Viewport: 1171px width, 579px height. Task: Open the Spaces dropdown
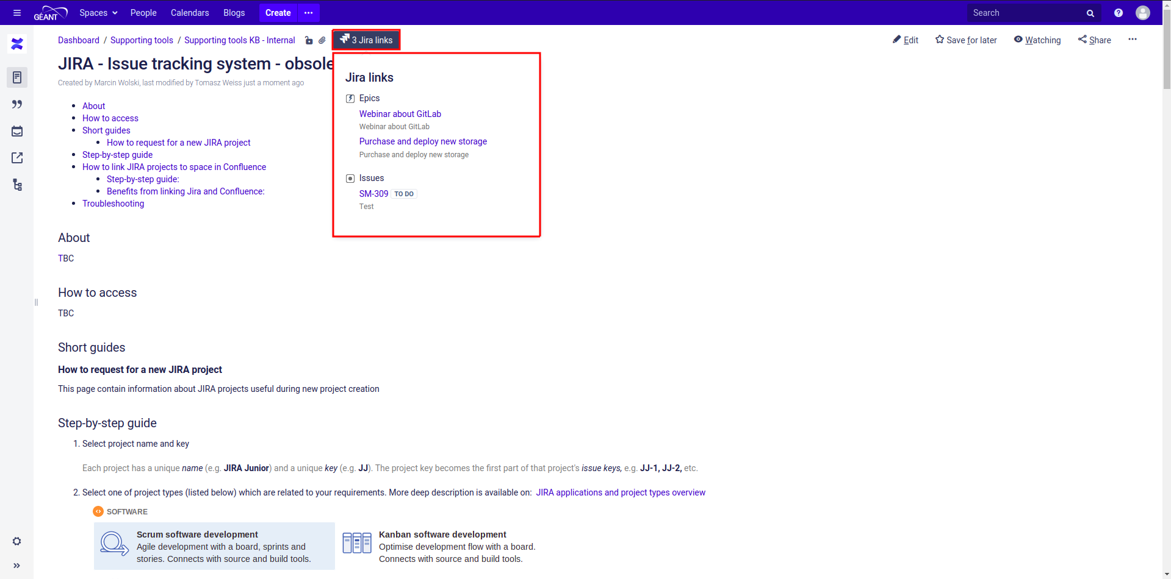tap(98, 13)
